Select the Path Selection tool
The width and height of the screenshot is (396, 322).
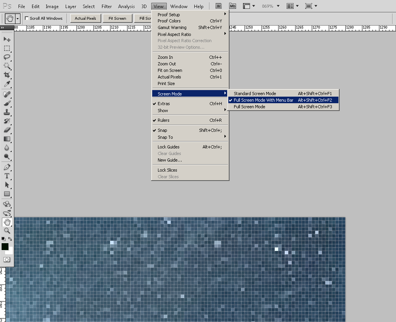coord(7,185)
